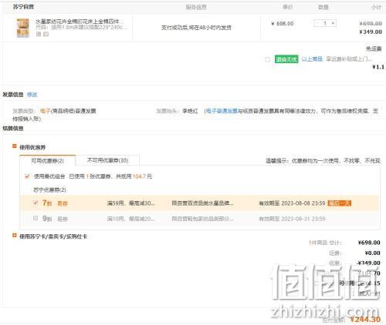Screen dimensions: 386x325
Task: Click the second small service icon under product size
Action: tap(46, 34)
